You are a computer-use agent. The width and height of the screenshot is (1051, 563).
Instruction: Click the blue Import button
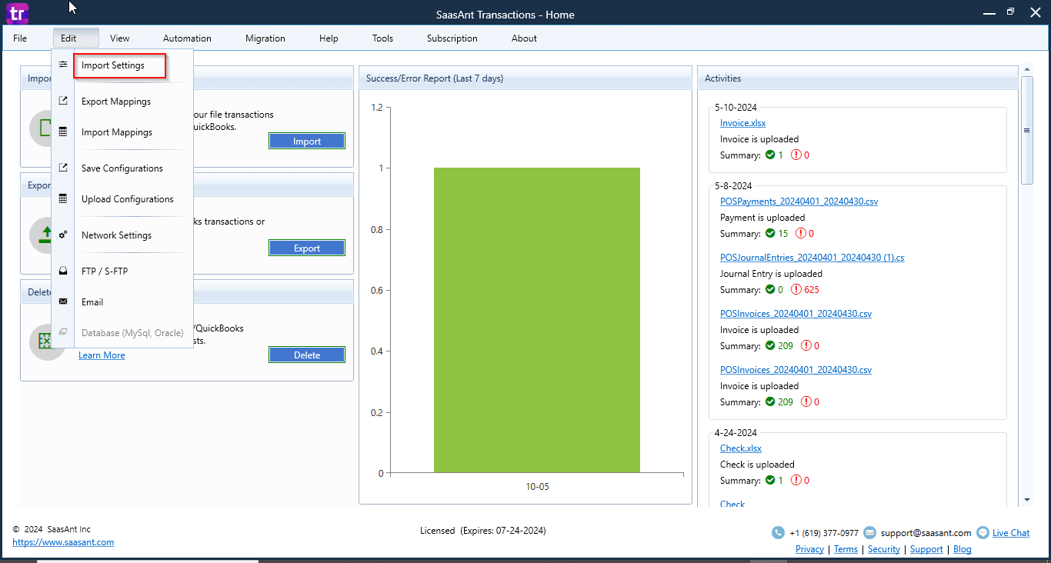pos(307,141)
